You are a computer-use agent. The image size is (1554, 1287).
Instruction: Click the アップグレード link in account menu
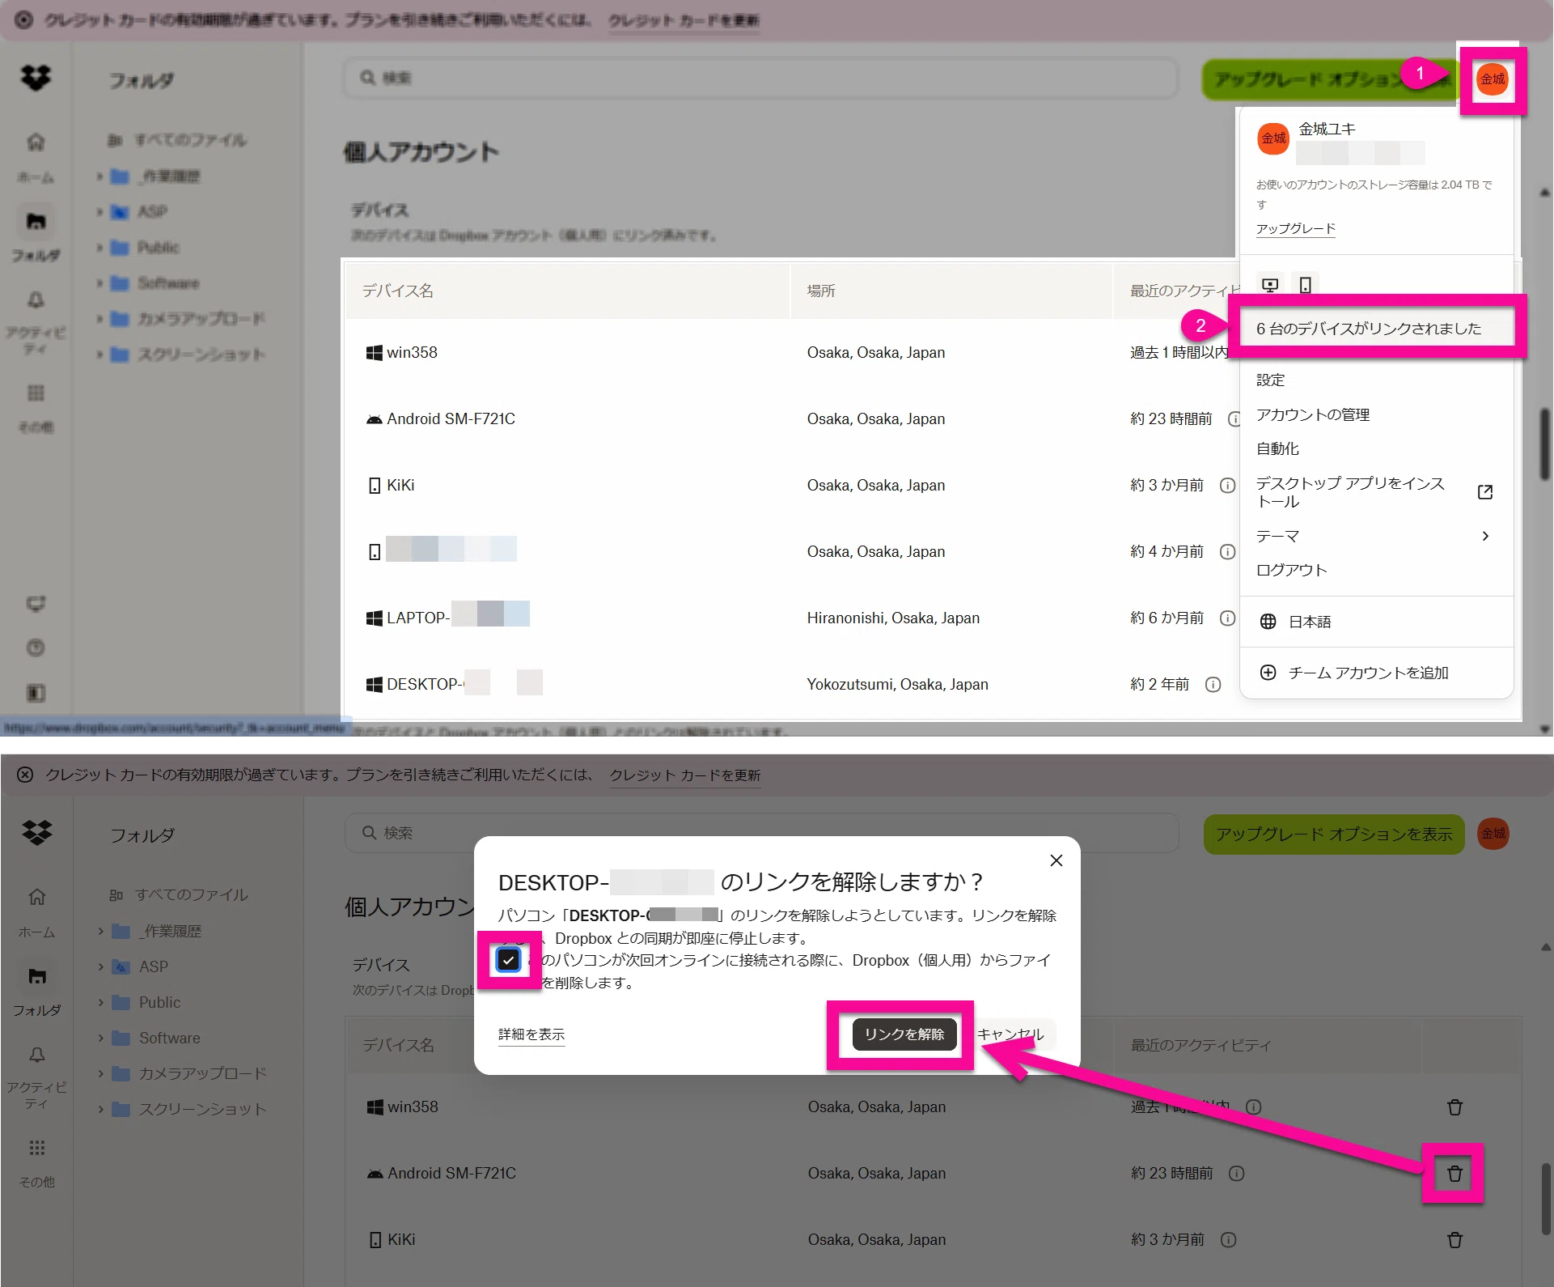tap(1295, 229)
